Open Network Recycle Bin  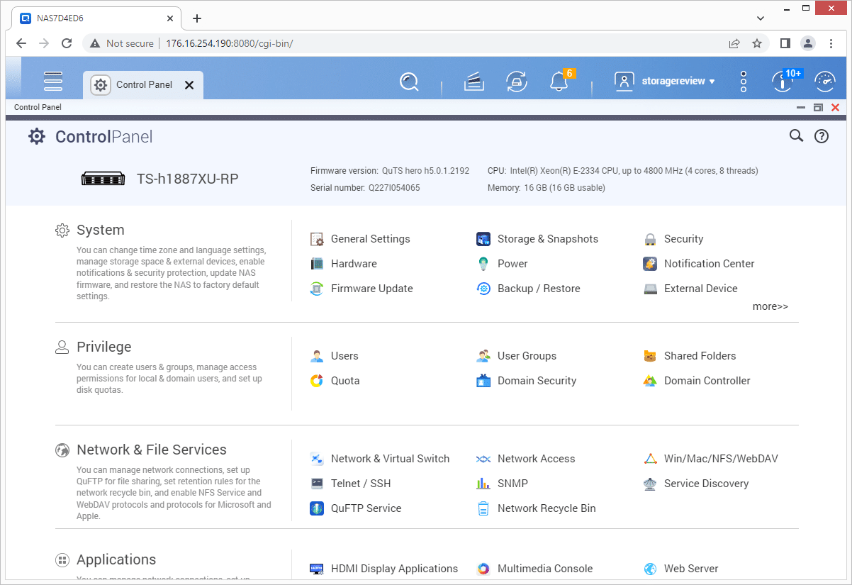[537, 508]
